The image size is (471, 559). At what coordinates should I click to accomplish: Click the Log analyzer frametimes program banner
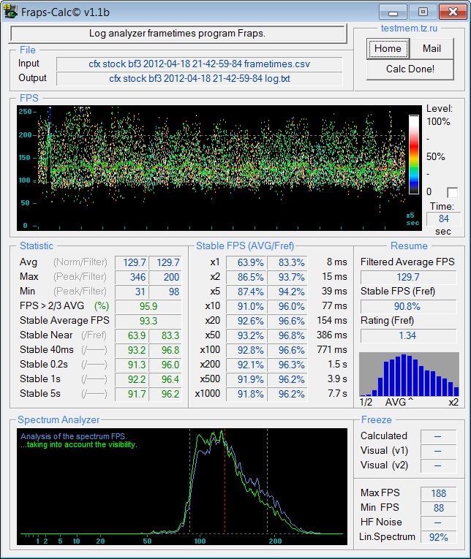click(178, 34)
